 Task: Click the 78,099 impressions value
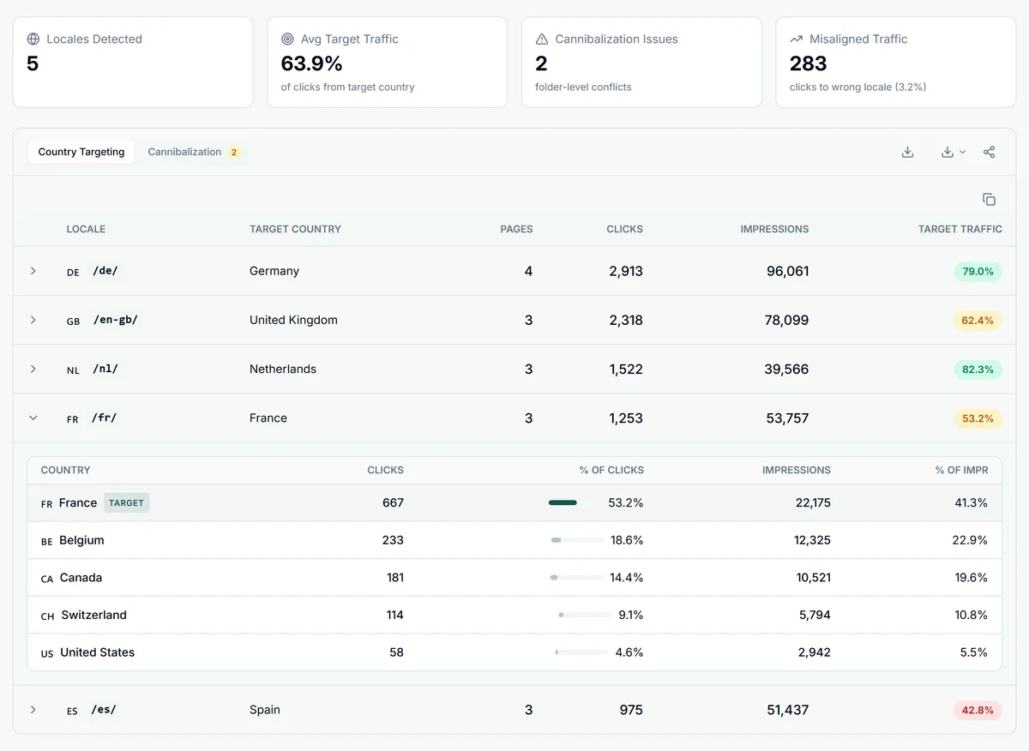pyautogui.click(x=787, y=320)
